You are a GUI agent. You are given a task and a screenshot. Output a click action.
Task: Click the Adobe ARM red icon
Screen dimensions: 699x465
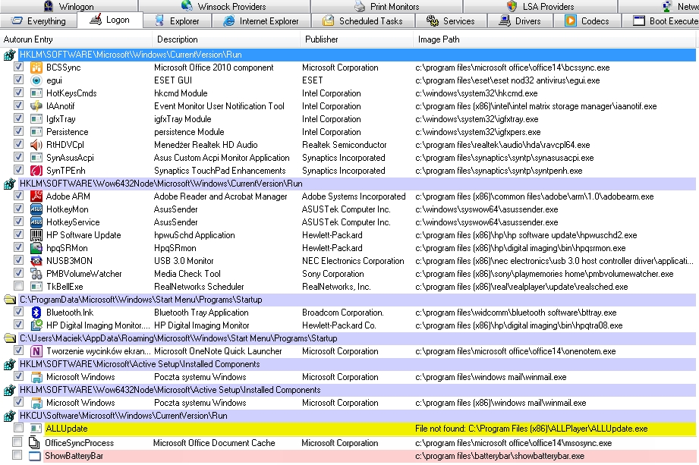[x=36, y=196]
